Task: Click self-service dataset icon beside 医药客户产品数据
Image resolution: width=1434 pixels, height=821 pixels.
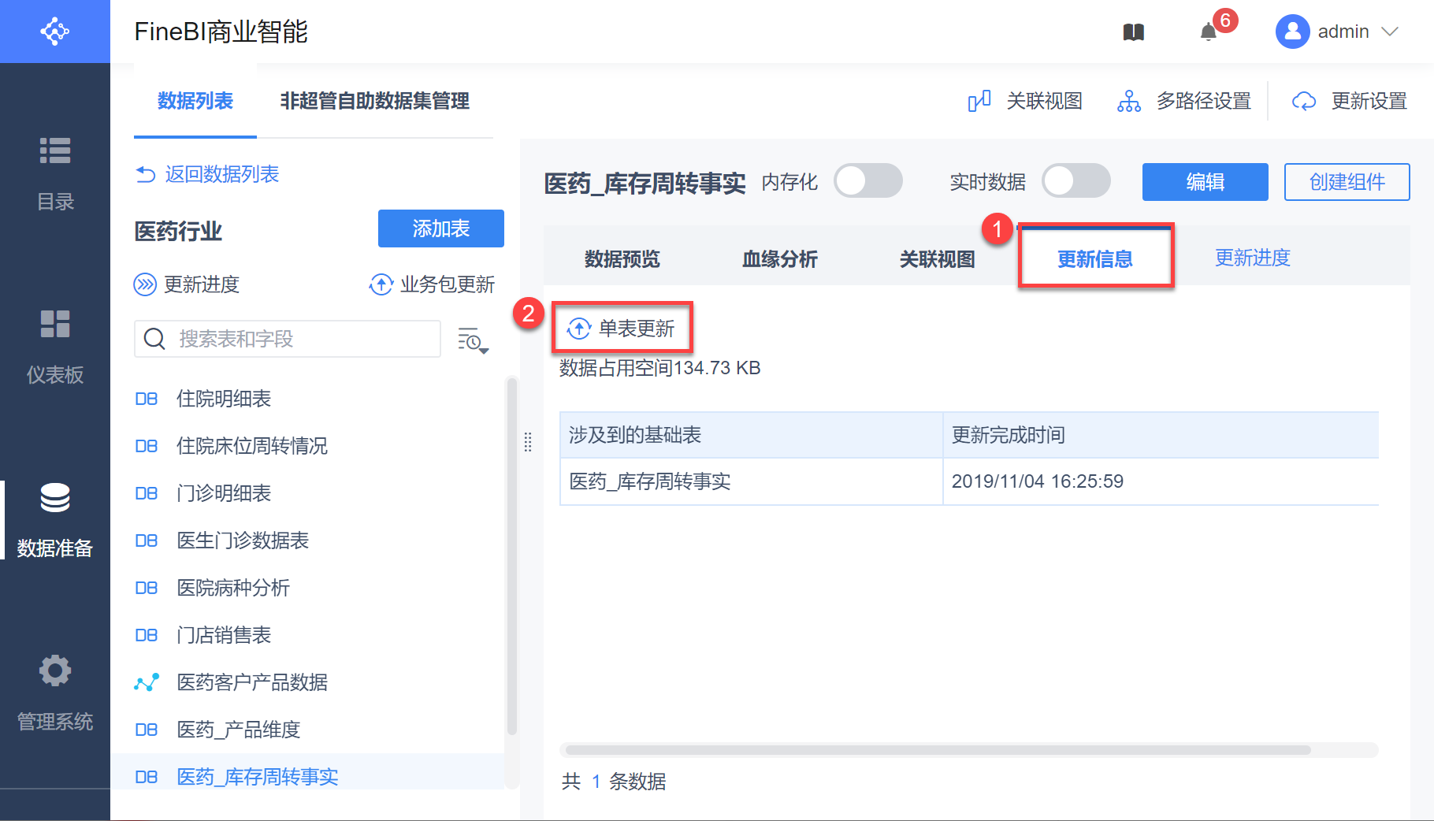Action: (147, 682)
